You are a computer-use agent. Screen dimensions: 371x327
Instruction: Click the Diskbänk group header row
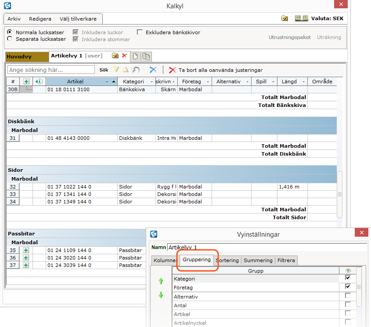[x=172, y=121]
